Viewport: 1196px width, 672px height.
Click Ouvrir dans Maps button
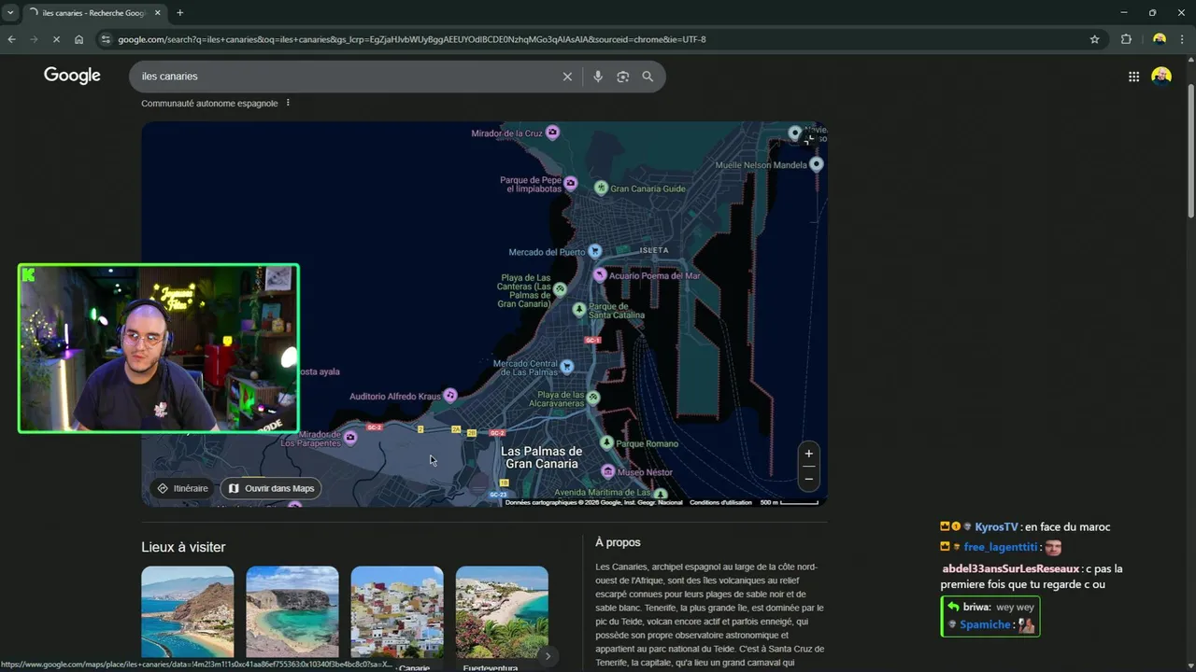271,488
